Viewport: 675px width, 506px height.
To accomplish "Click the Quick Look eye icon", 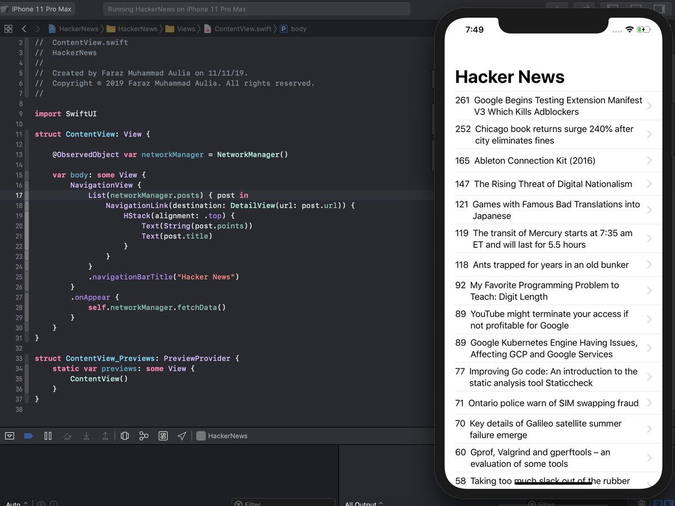I will click(40, 504).
